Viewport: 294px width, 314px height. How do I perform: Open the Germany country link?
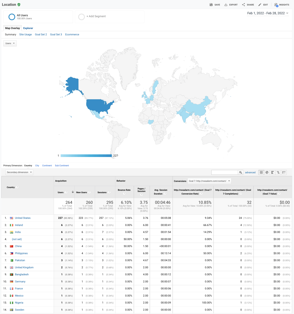pos(20,281)
